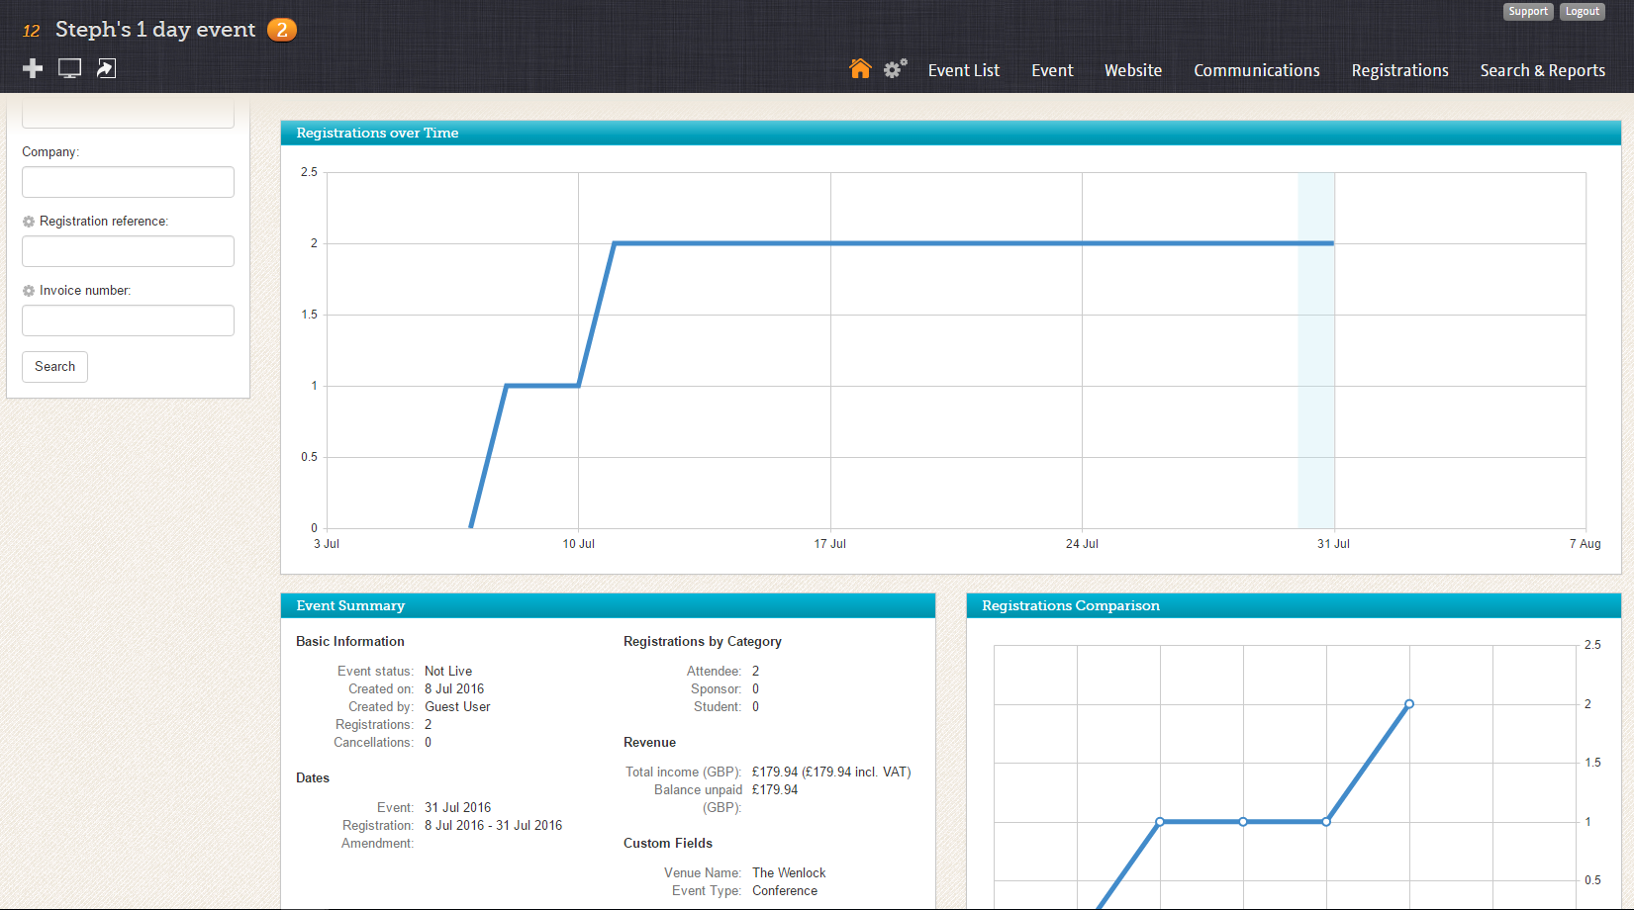This screenshot has height=910, width=1634.
Task: Open the Communications menu
Action: click(1257, 70)
